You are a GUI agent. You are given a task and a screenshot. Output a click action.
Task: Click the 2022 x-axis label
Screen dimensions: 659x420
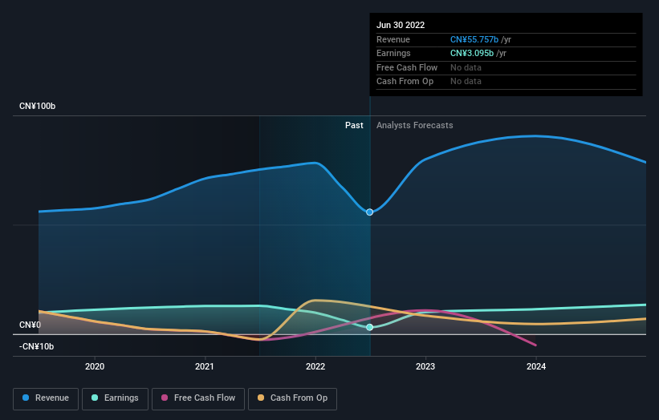tap(315, 367)
